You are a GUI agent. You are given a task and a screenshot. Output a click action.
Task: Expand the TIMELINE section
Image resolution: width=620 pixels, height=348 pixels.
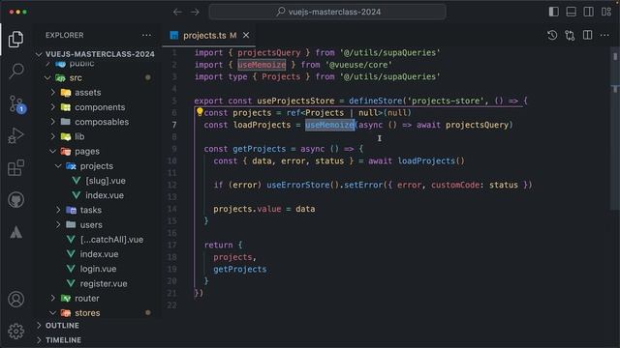click(63, 340)
